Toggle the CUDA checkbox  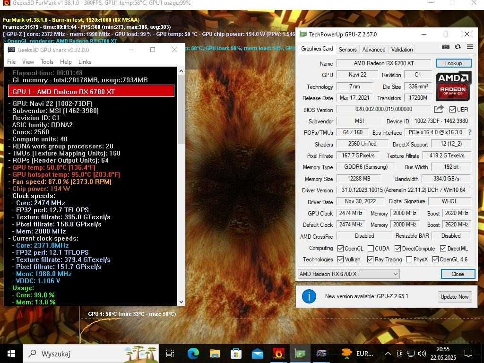tap(371, 249)
